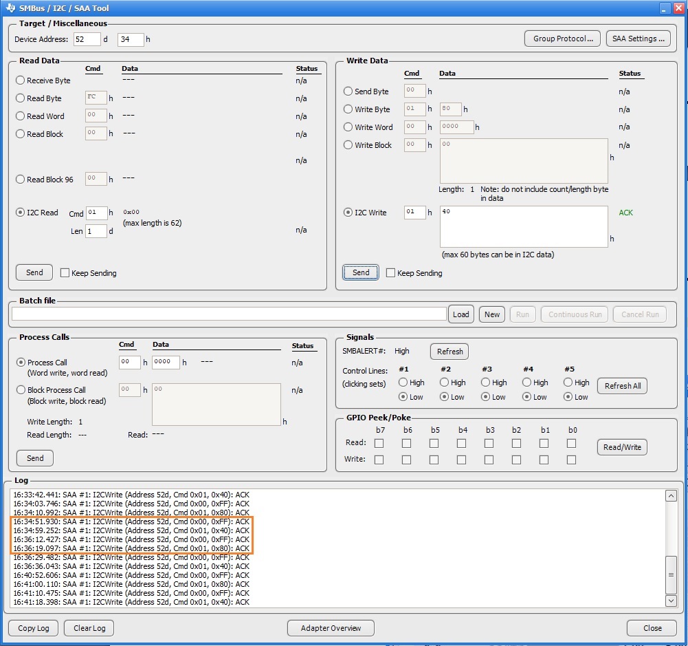The image size is (688, 646).
Task: Click the I2C Read Cmd field
Action: coord(96,213)
